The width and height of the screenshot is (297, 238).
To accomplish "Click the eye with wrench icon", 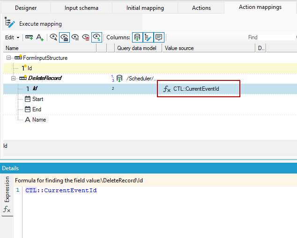I will click(53, 37).
